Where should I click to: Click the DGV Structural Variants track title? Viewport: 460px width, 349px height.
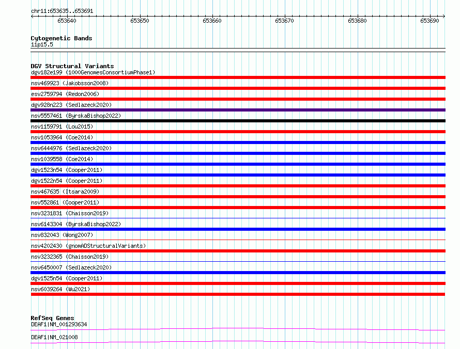coord(72,66)
